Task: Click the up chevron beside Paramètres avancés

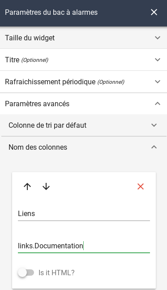Action: (x=158, y=104)
